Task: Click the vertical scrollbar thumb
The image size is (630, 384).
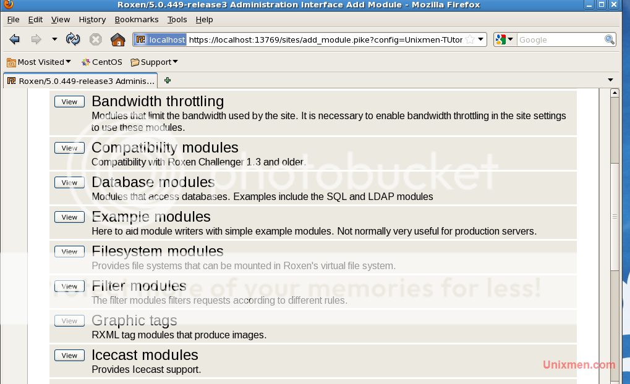Action: [x=615, y=216]
